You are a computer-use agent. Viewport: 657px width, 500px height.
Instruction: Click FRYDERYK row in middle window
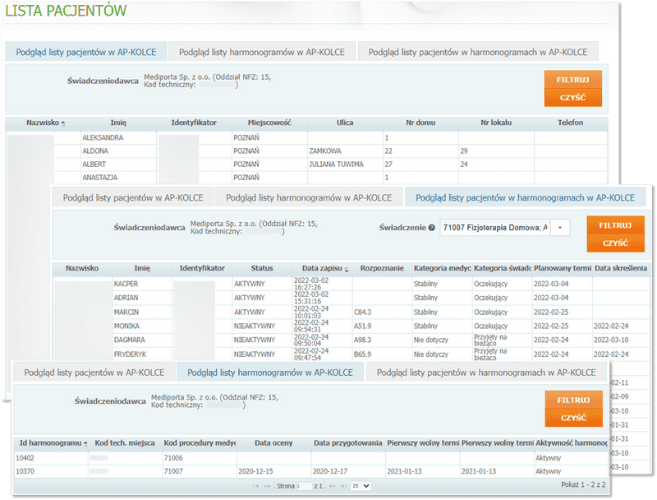[130, 354]
